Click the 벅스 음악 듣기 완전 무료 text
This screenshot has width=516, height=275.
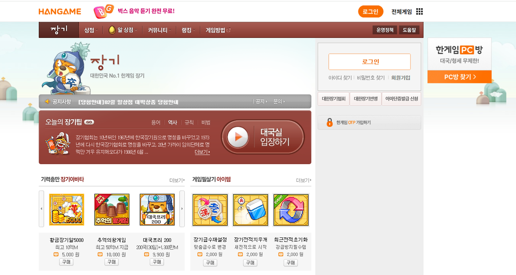coord(146,11)
